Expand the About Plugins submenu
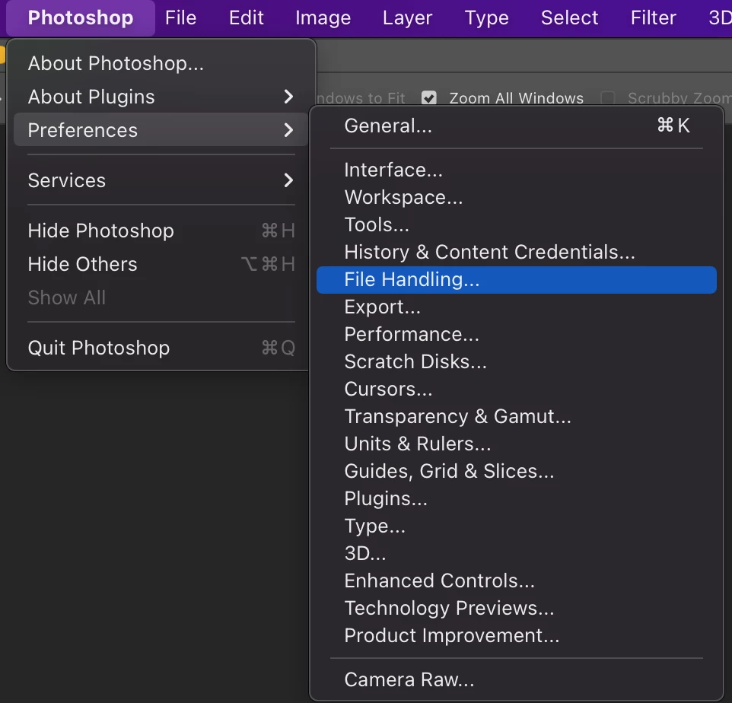This screenshot has width=732, height=703. 161,97
